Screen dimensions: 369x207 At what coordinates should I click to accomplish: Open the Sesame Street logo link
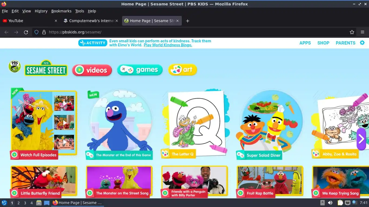click(x=46, y=68)
